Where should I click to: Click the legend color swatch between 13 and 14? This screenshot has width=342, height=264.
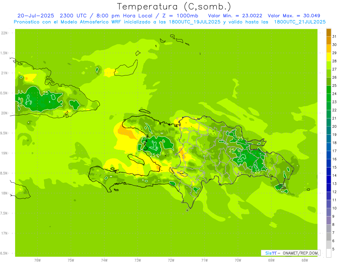pos(329,179)
